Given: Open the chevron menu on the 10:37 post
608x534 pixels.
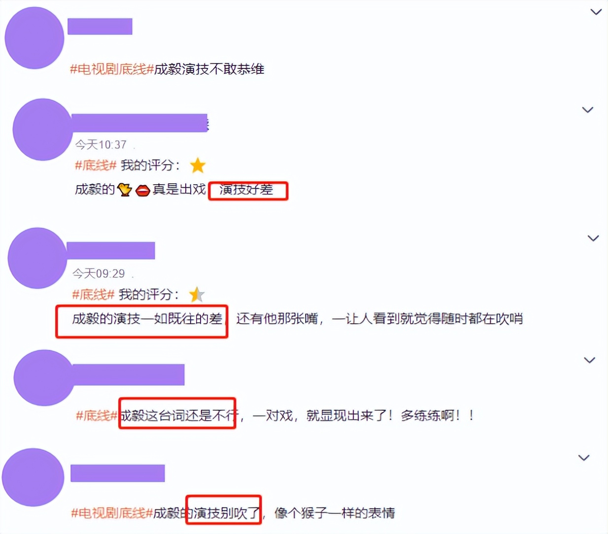Looking at the screenshot, I should [x=587, y=110].
